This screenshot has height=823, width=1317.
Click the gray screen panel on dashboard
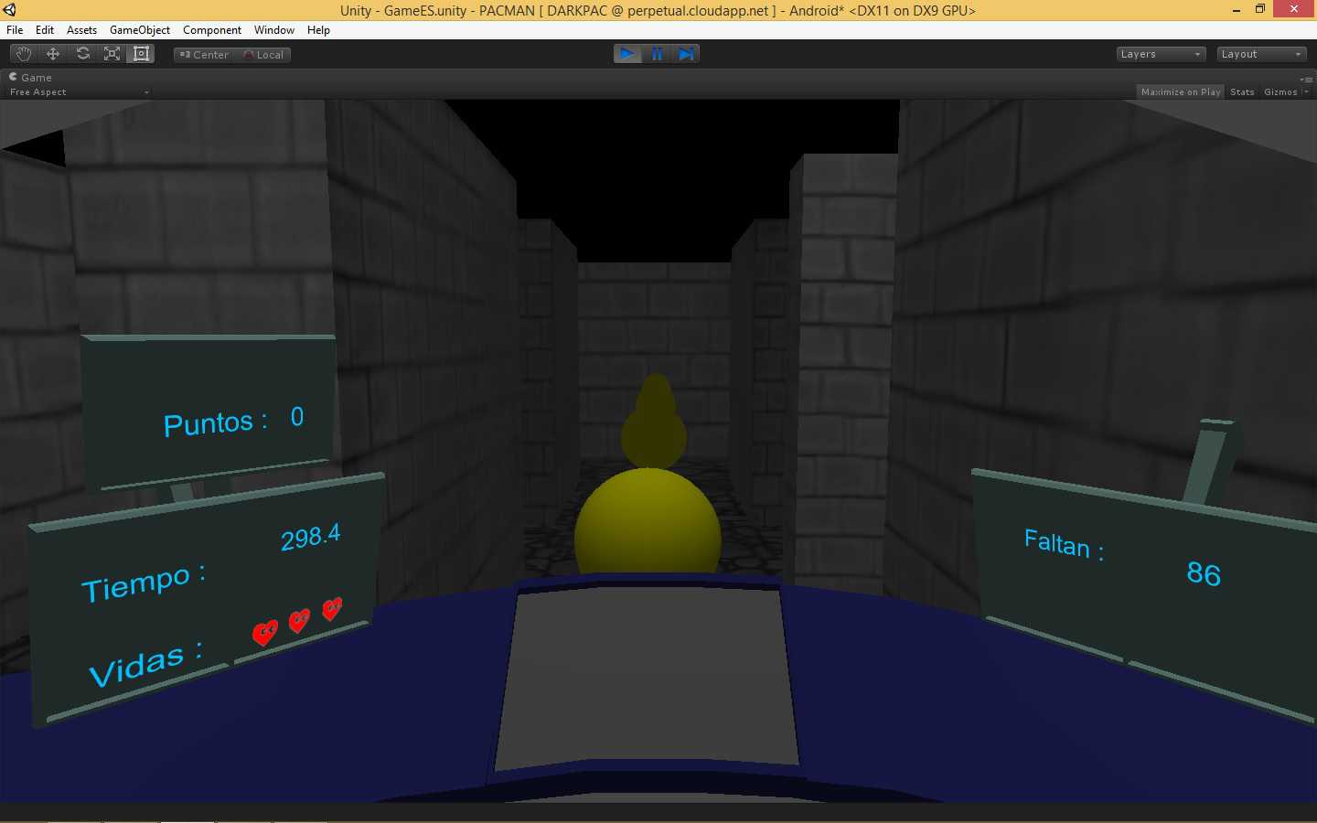coord(647,679)
